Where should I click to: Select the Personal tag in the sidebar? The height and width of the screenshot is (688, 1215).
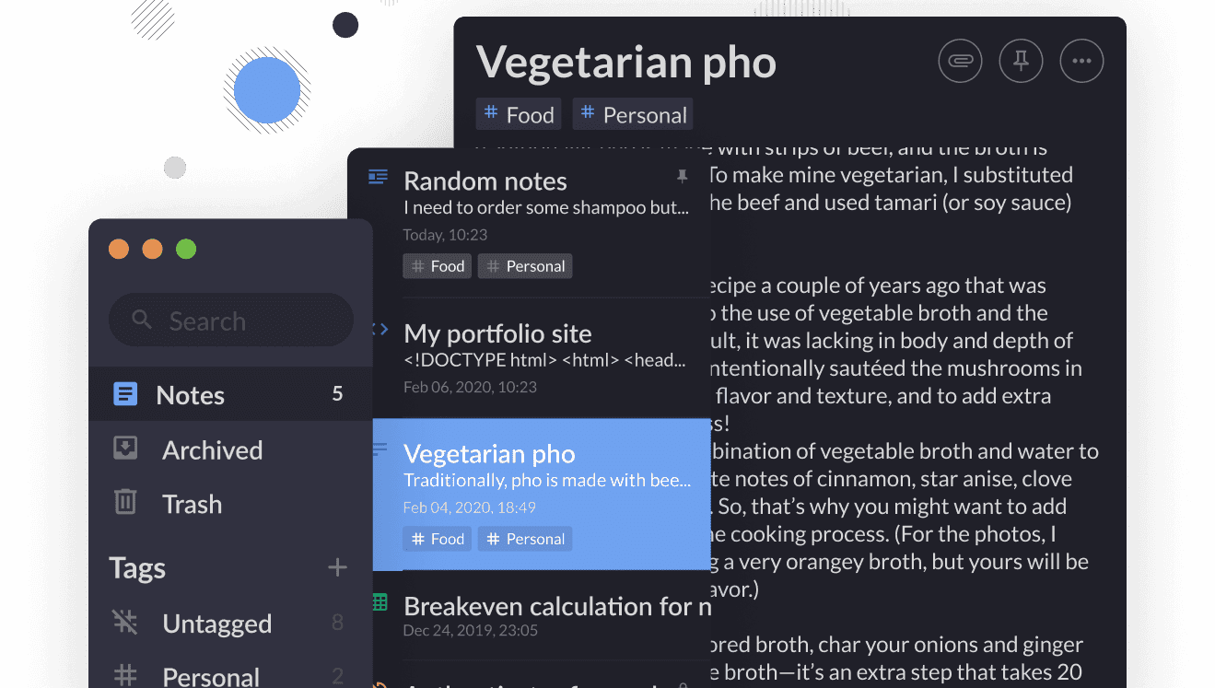tap(211, 675)
